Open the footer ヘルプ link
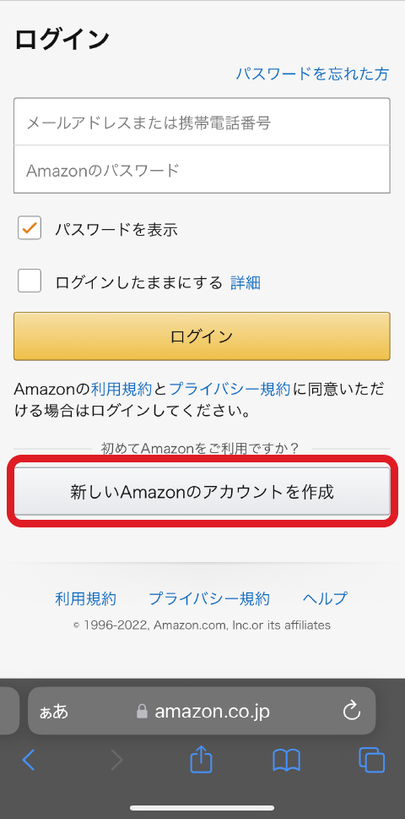Screen dimensions: 405x819 (x=325, y=598)
